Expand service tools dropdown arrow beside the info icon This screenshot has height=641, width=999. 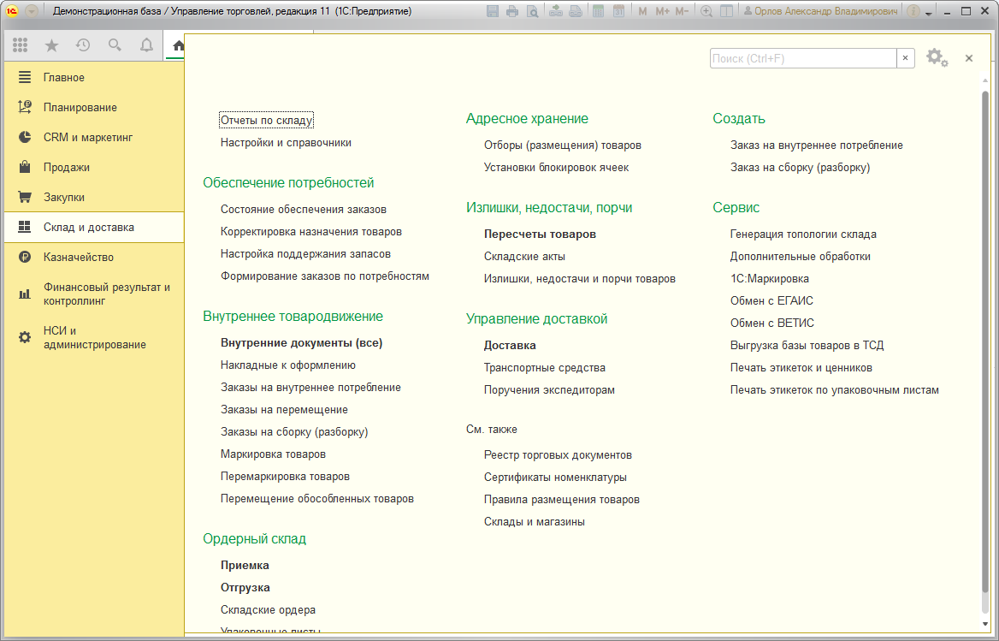coord(929,13)
